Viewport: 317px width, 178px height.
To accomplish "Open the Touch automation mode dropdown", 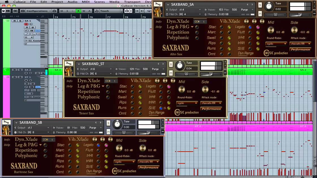I will tap(111, 11).
